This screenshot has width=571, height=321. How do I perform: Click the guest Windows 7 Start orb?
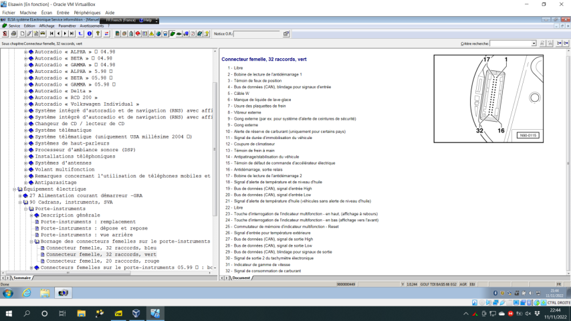(x=8, y=293)
